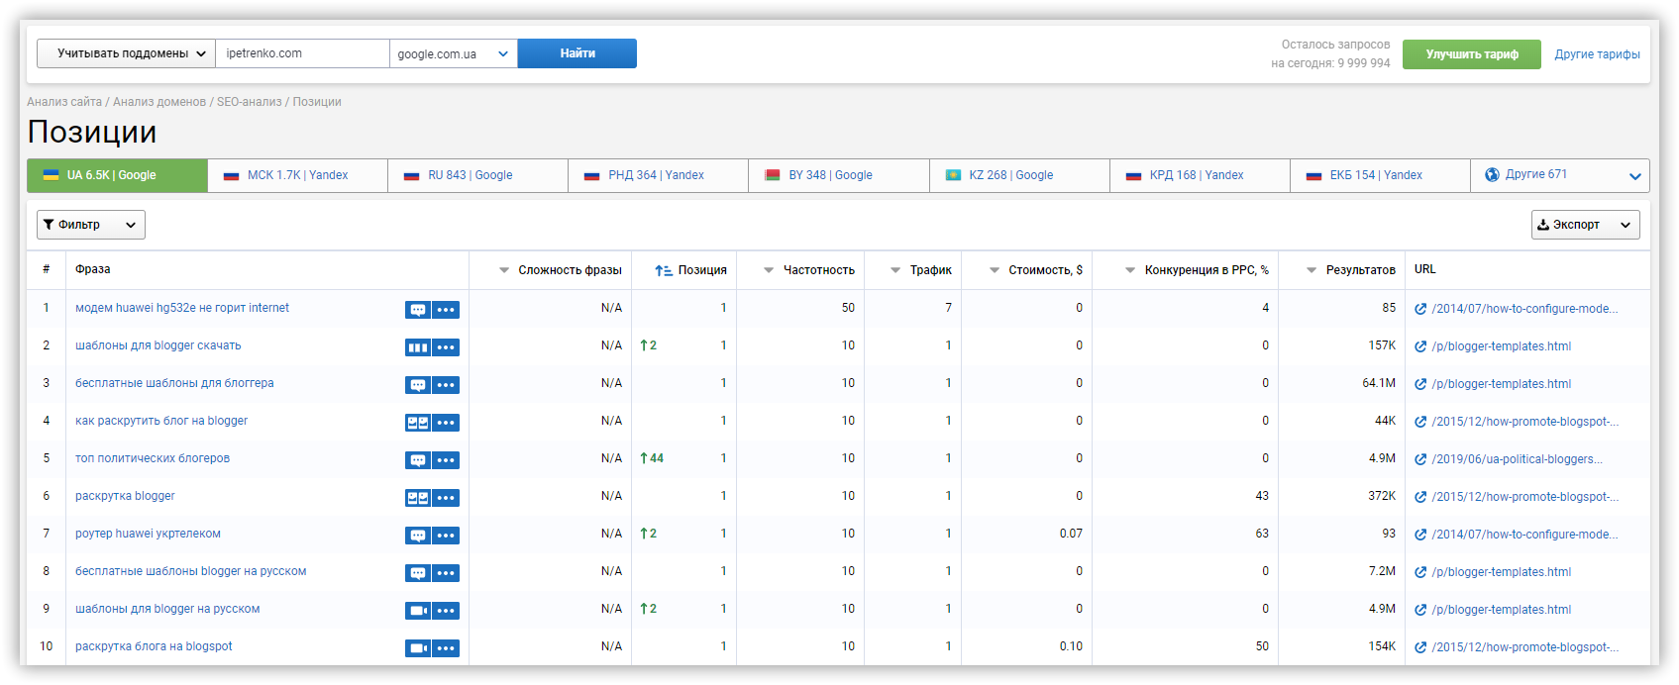Open more-options dots for 'модем huawei hg532e' row
Viewport: 1679px width, 685px height.
click(446, 310)
